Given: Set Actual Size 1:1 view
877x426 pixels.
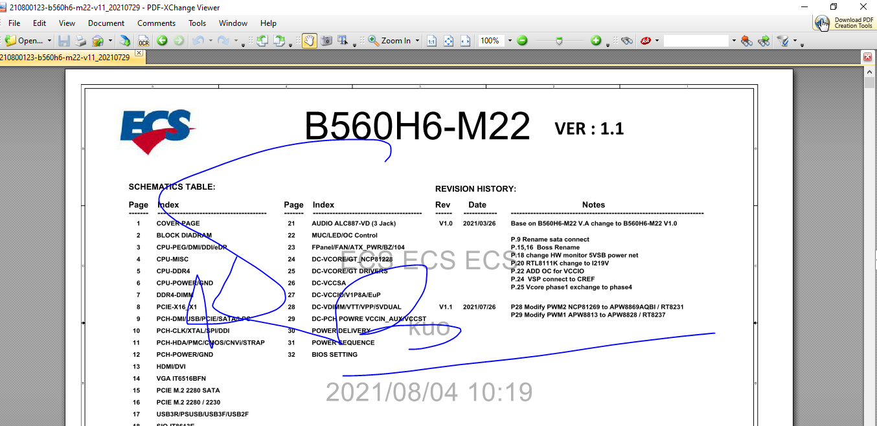Looking at the screenshot, I should point(431,40).
